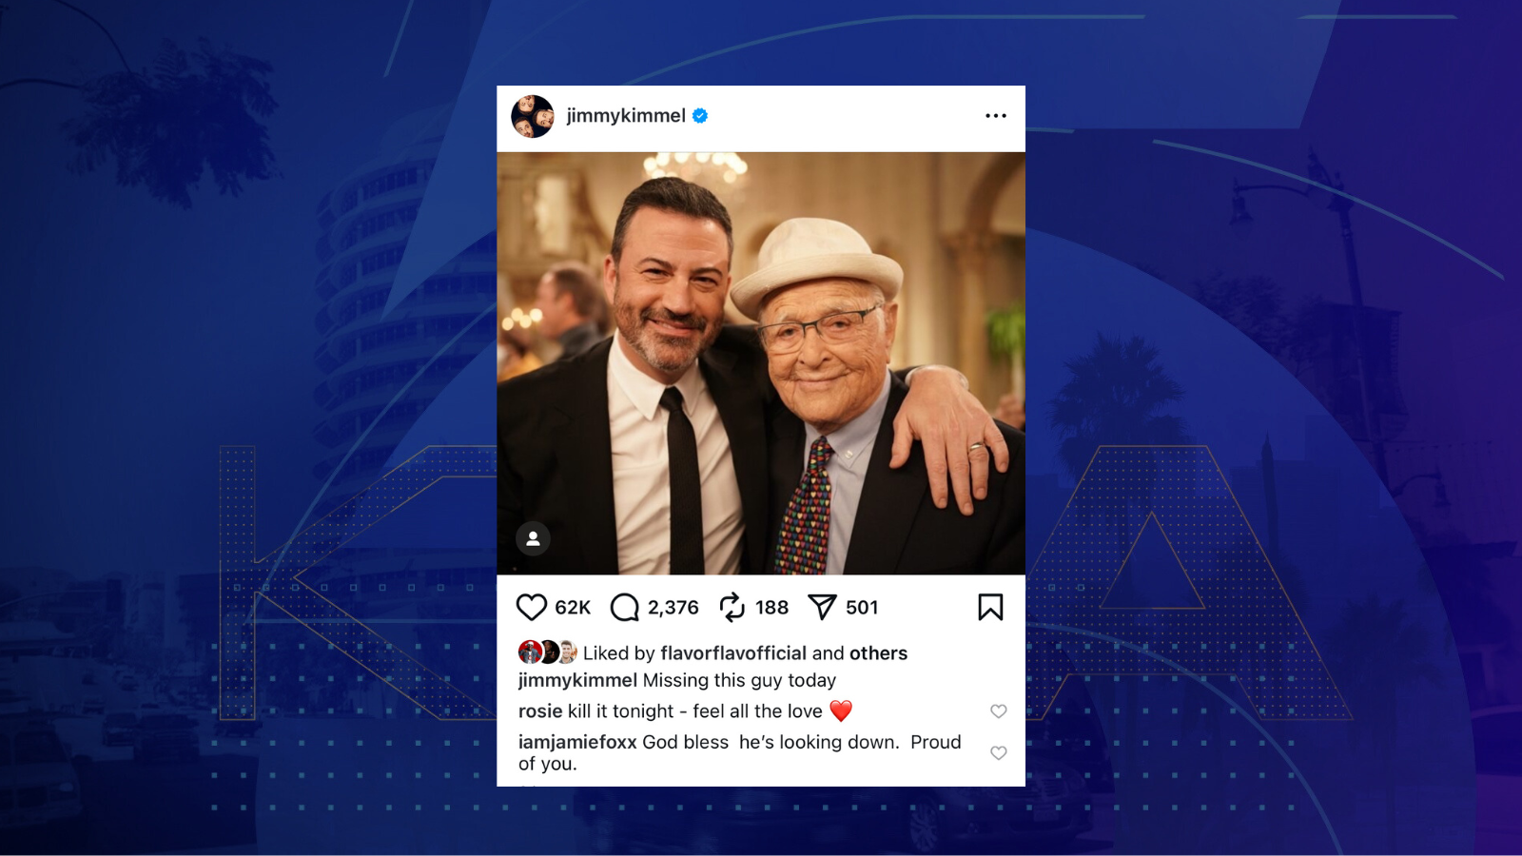Screen dimensions: 1522x856
Task: Show tagged people via person icon on photo
Action: [533, 538]
